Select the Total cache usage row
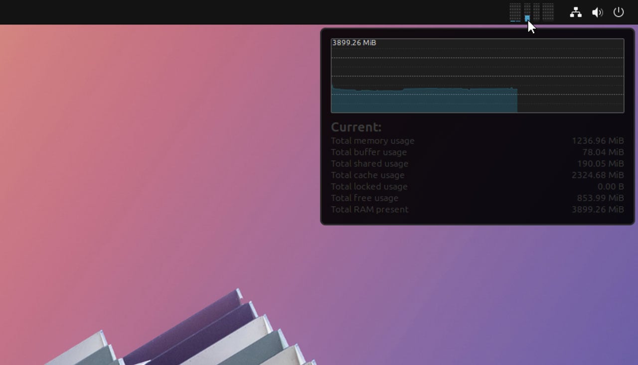The width and height of the screenshot is (638, 365). coord(478,175)
